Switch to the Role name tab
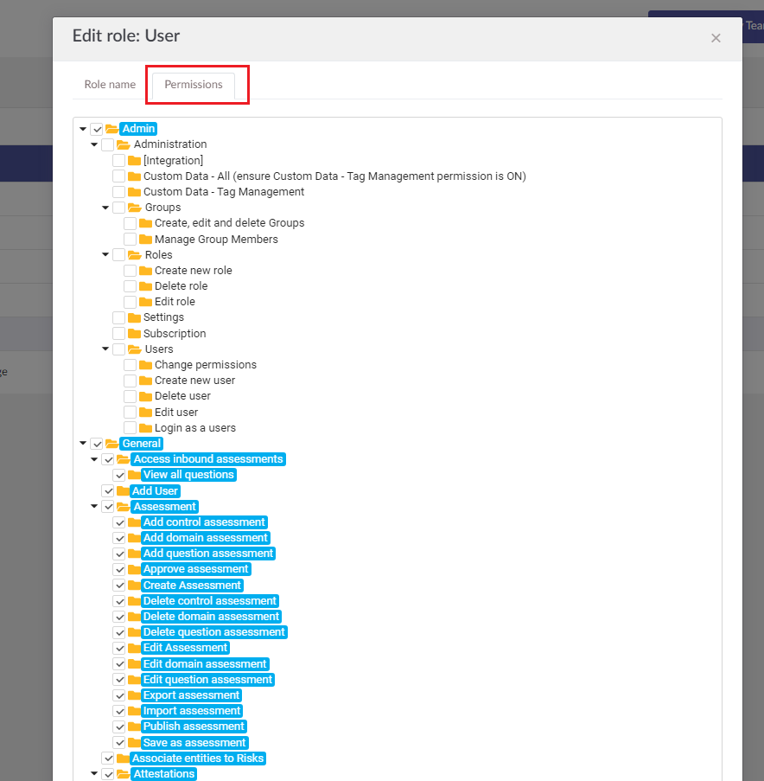This screenshot has height=781, width=764. pos(110,85)
